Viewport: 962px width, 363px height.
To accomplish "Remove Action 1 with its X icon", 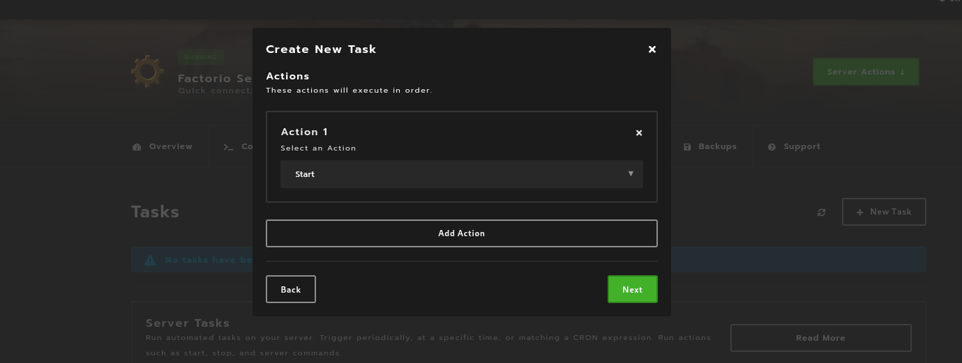I will [x=639, y=132].
